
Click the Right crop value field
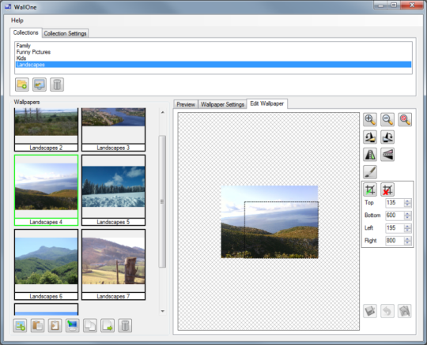tap(395, 241)
